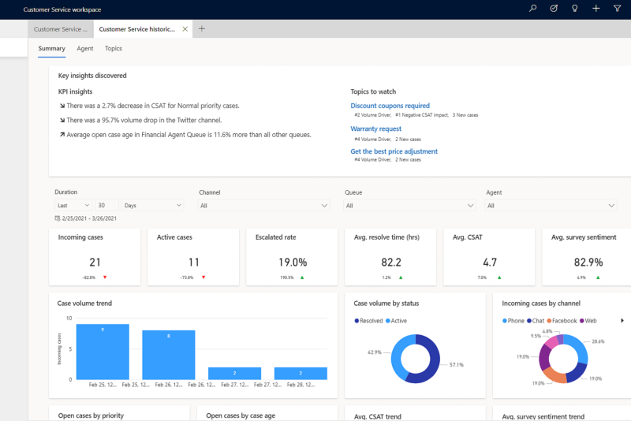Click the Open cases by priority title

click(x=91, y=415)
